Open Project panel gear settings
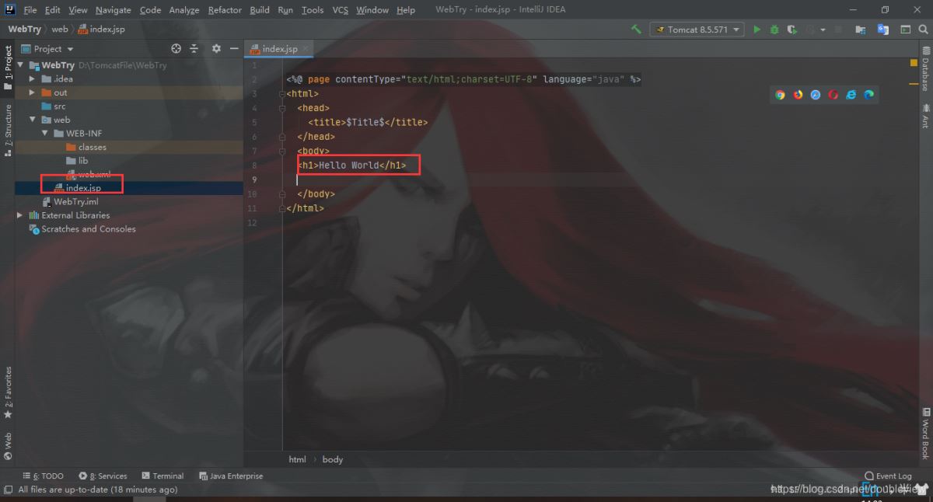 (216, 48)
